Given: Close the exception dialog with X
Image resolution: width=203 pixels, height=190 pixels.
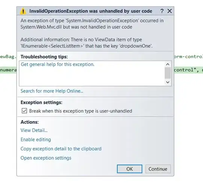Looking at the screenshot, I should [170, 11].
